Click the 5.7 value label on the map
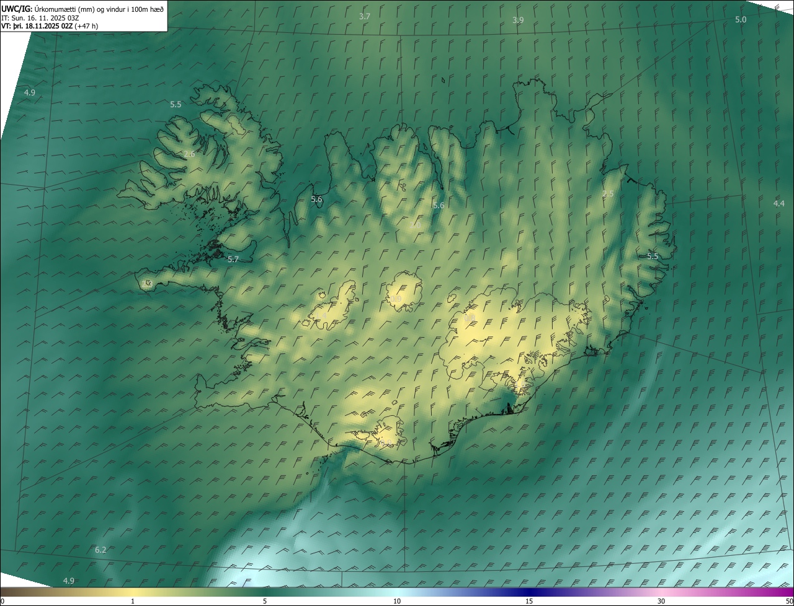Screen dimensions: 794x606 point(233,259)
